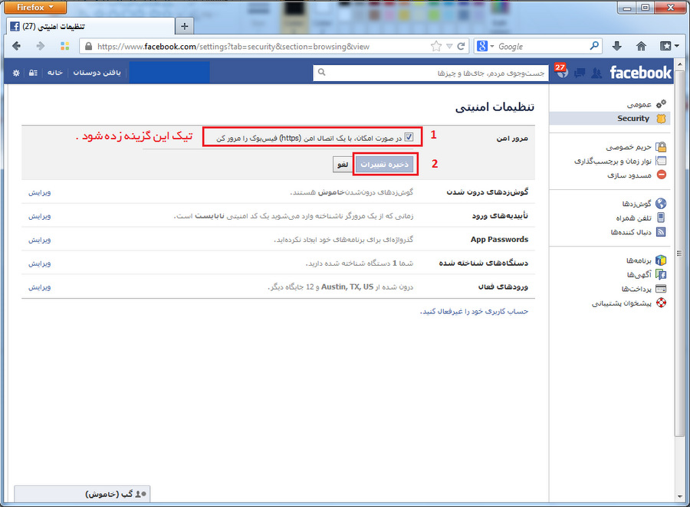Open دنبال کننده‌ها followers settings
Image resolution: width=690 pixels, height=507 pixels.
coord(638,232)
